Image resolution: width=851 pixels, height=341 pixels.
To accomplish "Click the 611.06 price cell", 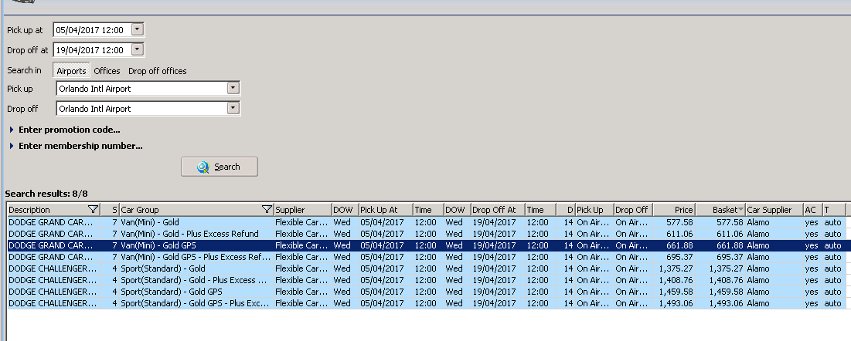I will [674, 234].
